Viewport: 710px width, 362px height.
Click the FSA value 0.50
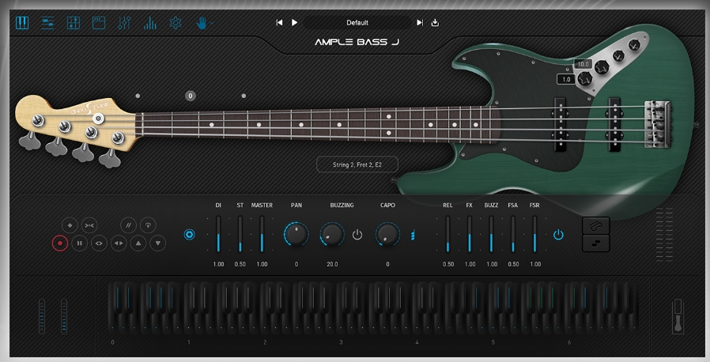(513, 264)
